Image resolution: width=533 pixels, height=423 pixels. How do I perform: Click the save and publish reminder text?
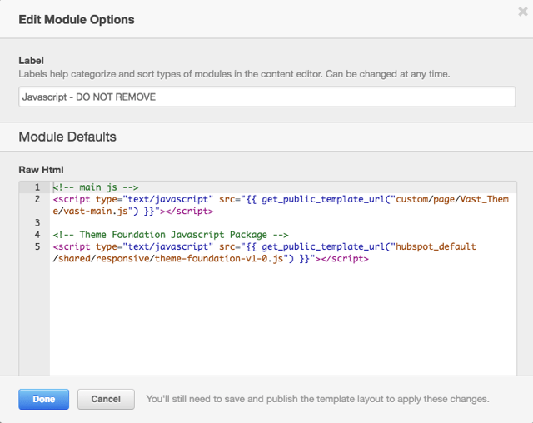point(317,399)
